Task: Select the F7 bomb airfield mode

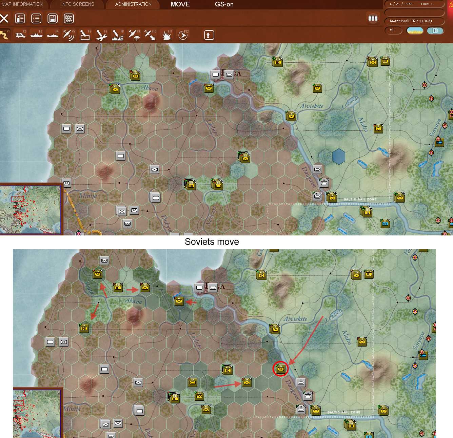Action: (x=101, y=35)
